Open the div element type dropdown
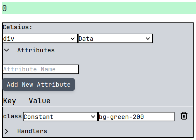 click(40, 38)
